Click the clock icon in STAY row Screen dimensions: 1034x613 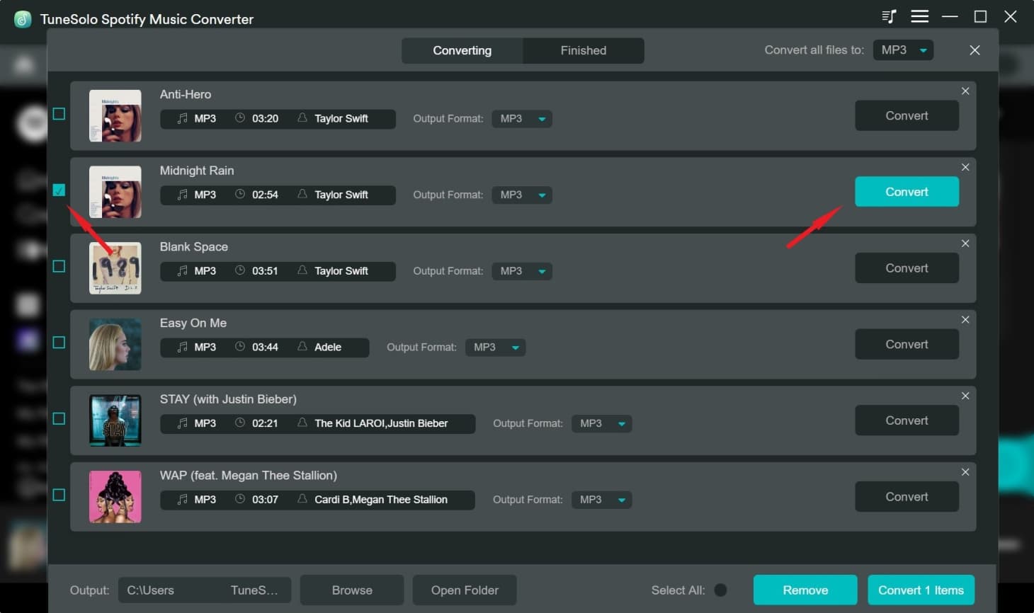[240, 423]
